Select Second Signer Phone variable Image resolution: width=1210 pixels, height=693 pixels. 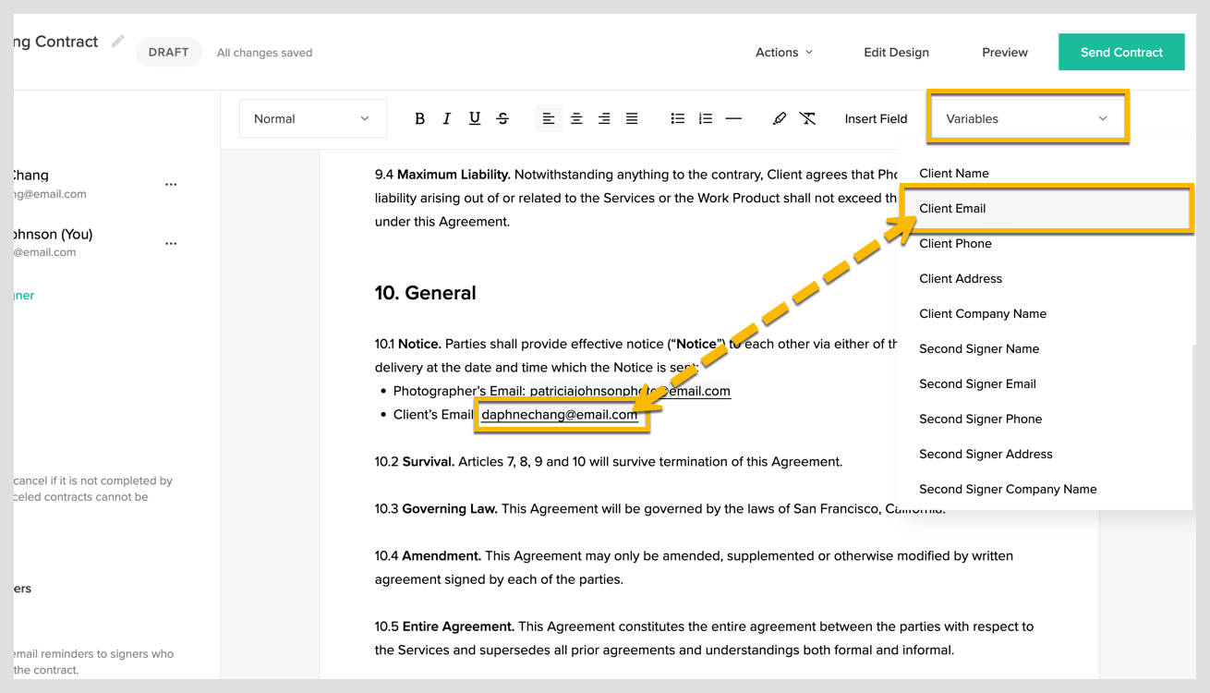click(980, 419)
